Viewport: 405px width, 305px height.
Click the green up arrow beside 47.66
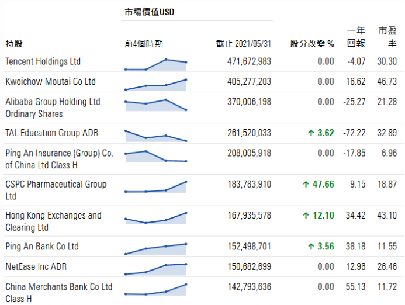tap(306, 184)
